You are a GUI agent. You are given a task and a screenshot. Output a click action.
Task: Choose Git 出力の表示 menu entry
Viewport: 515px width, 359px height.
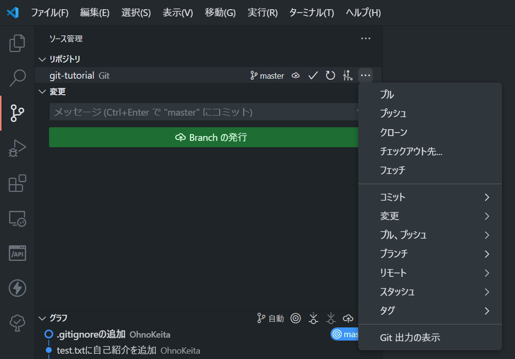pyautogui.click(x=430, y=338)
